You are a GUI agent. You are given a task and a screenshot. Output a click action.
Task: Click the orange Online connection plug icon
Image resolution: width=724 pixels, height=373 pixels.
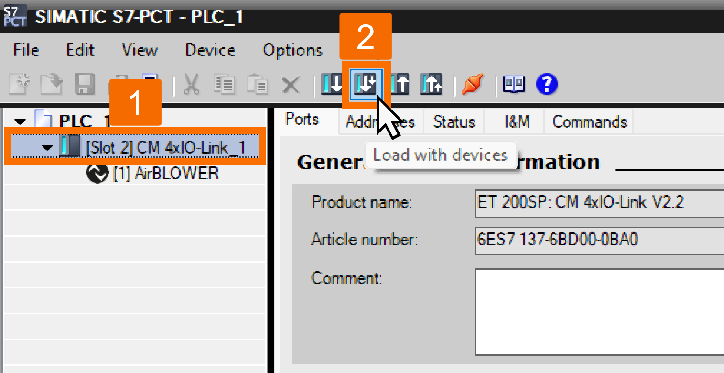(473, 85)
